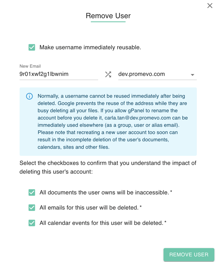Click the Remove User dialog title
Image resolution: width=216 pixels, height=262 pixels.
(108, 15)
